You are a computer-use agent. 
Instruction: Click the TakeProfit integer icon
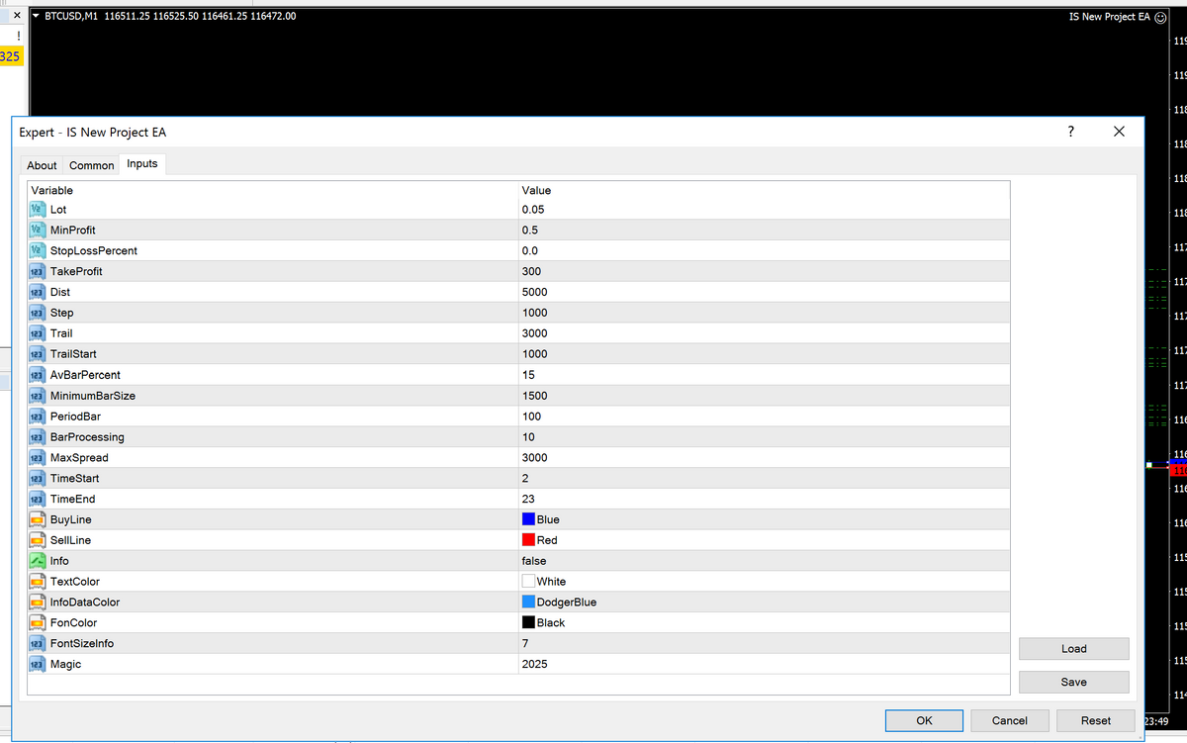(x=37, y=272)
